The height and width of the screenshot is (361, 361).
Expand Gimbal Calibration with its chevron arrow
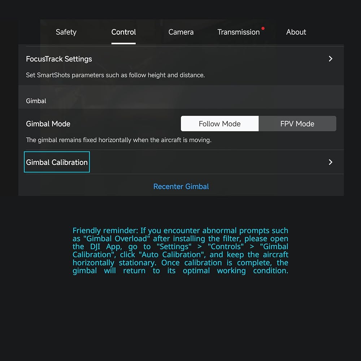click(330, 162)
